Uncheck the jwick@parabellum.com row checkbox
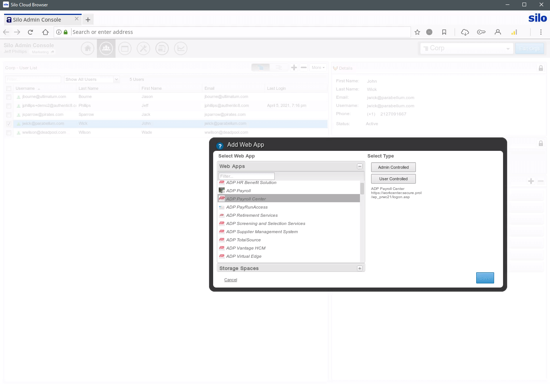550x384 pixels. coord(9,124)
